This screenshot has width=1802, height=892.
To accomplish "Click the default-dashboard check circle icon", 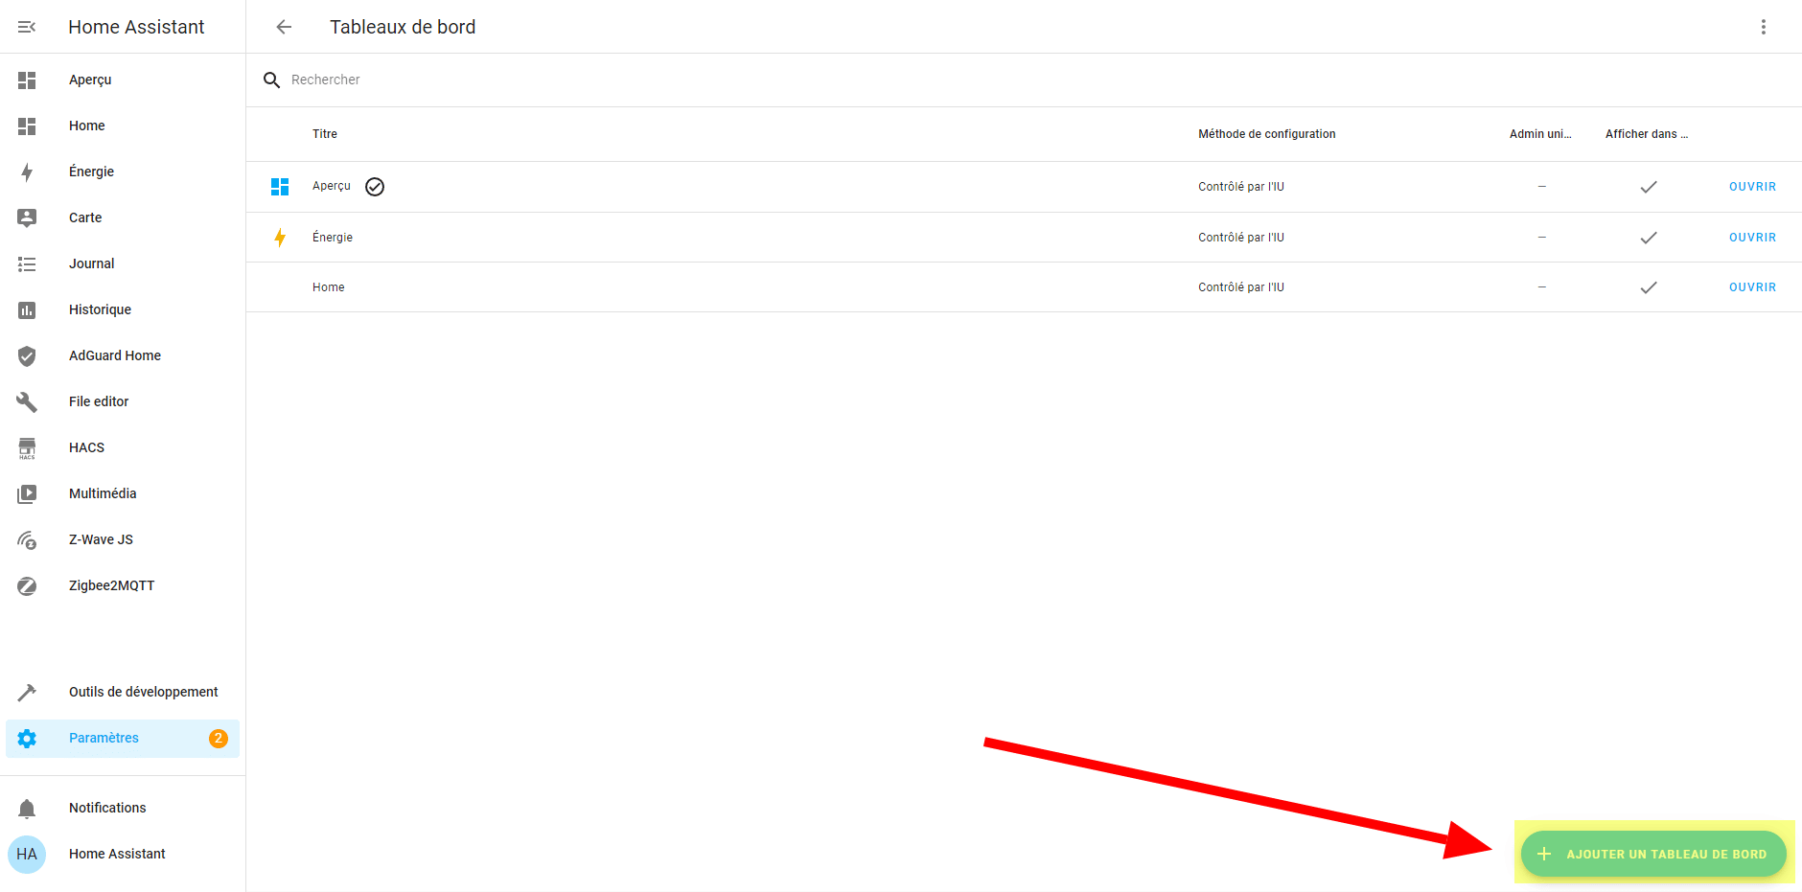I will [x=375, y=187].
